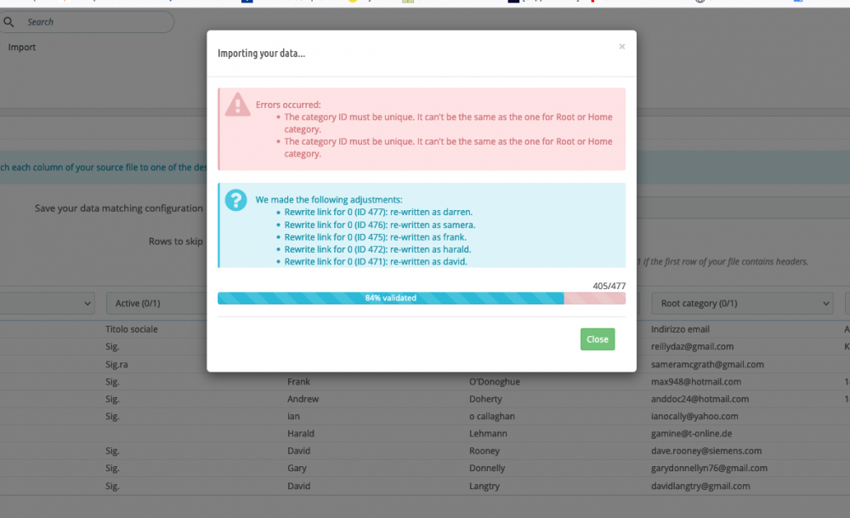Screen dimensions: 850x518
Task: Click gamine@t-online.de cell
Action: coord(691,434)
